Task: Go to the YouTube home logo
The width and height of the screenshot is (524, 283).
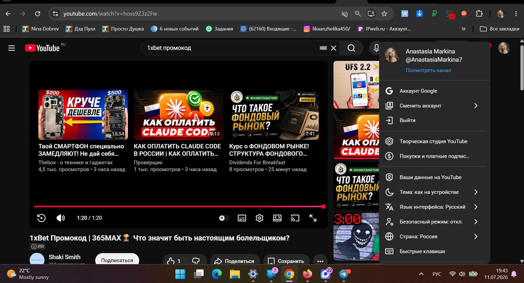Action: tap(42, 48)
